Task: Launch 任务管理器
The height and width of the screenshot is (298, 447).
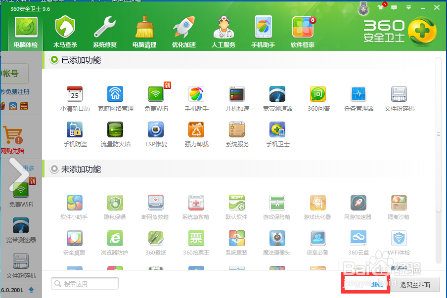Action: [359, 98]
